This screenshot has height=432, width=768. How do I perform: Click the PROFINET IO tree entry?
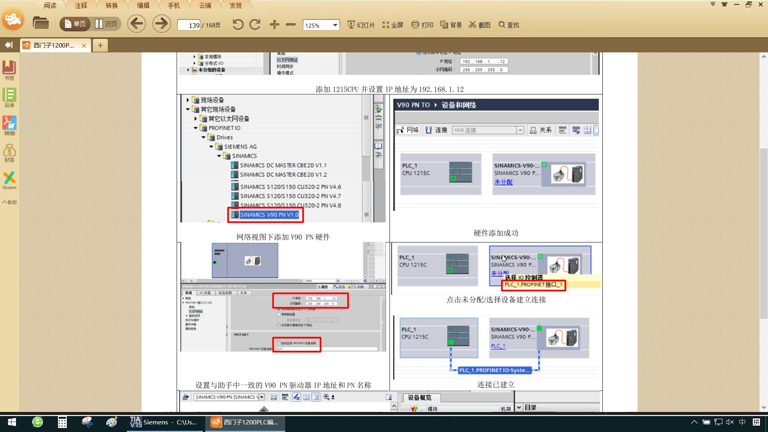pyautogui.click(x=224, y=128)
